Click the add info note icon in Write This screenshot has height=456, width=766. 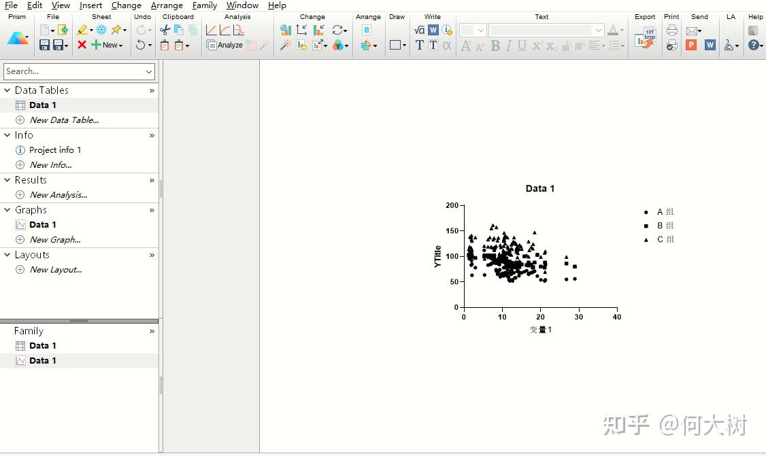tap(447, 31)
